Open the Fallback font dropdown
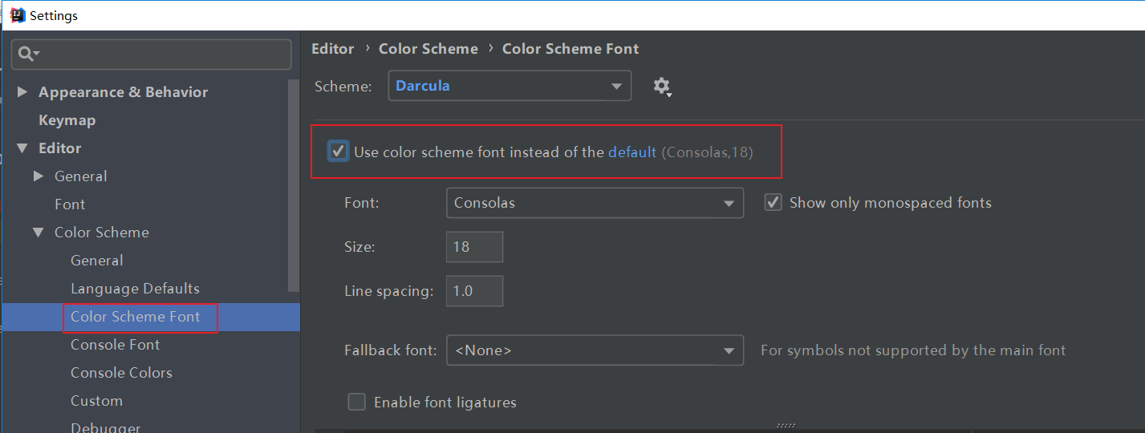Screen dimensions: 1145x433 point(595,350)
